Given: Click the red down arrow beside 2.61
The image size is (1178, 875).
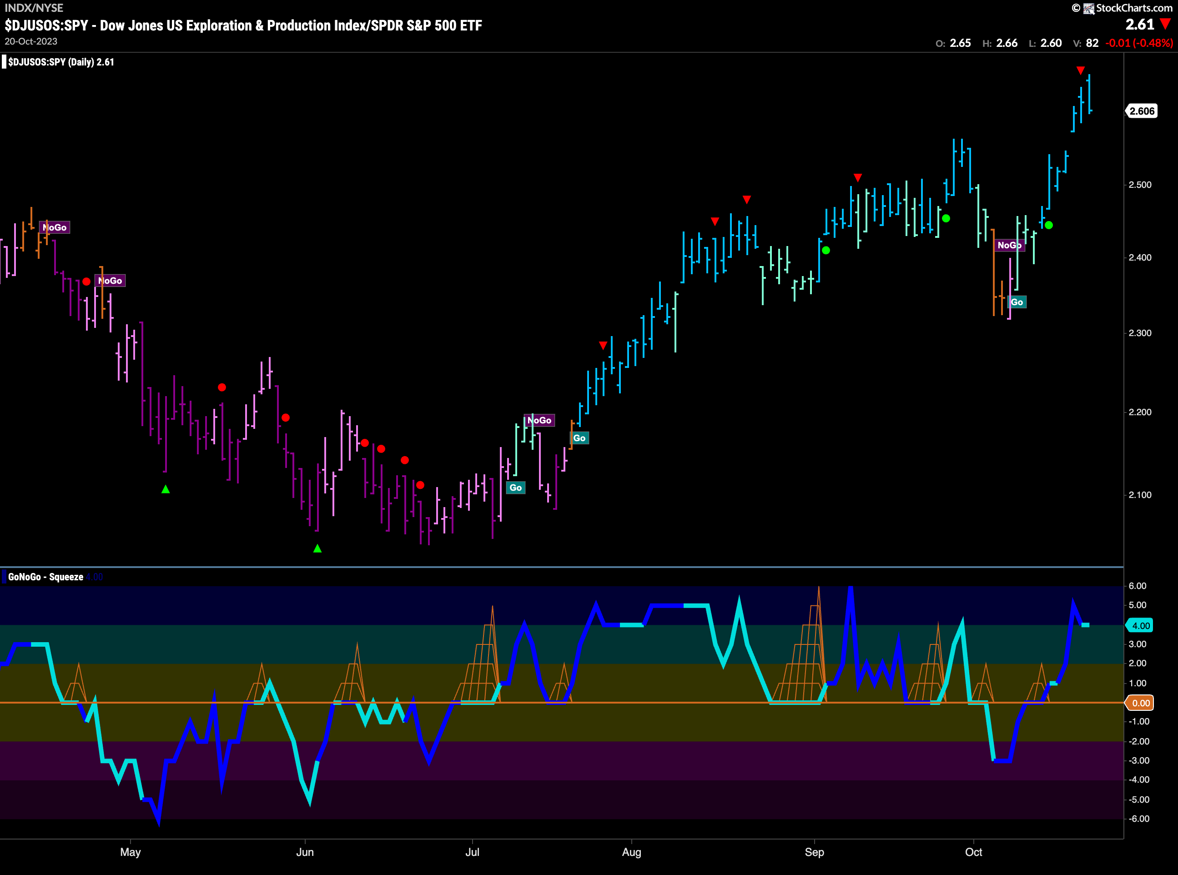Looking at the screenshot, I should click(x=1165, y=25).
